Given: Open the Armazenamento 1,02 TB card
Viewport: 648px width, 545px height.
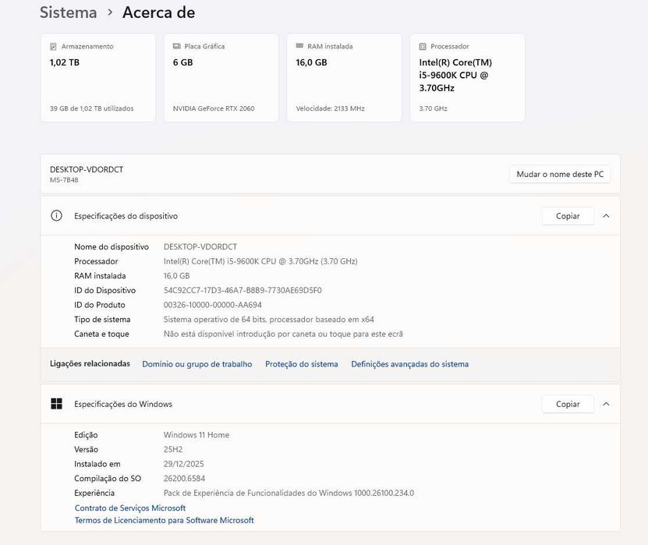Looking at the screenshot, I should (97, 77).
